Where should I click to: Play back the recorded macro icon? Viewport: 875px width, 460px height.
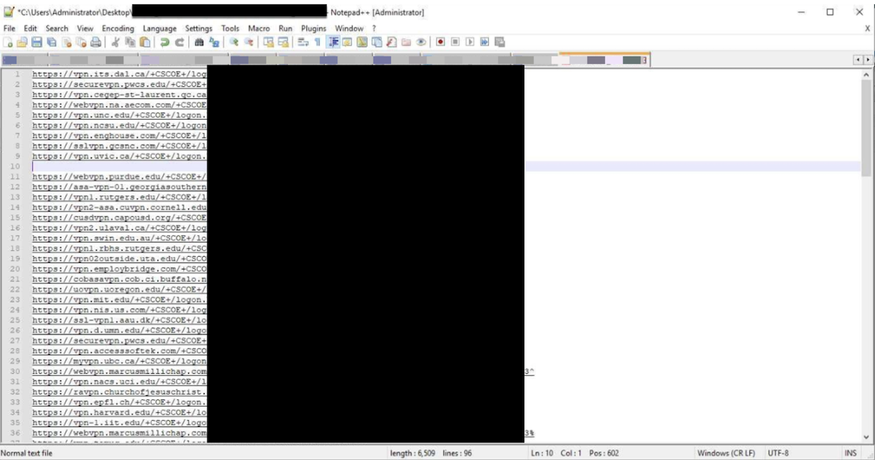pos(470,42)
